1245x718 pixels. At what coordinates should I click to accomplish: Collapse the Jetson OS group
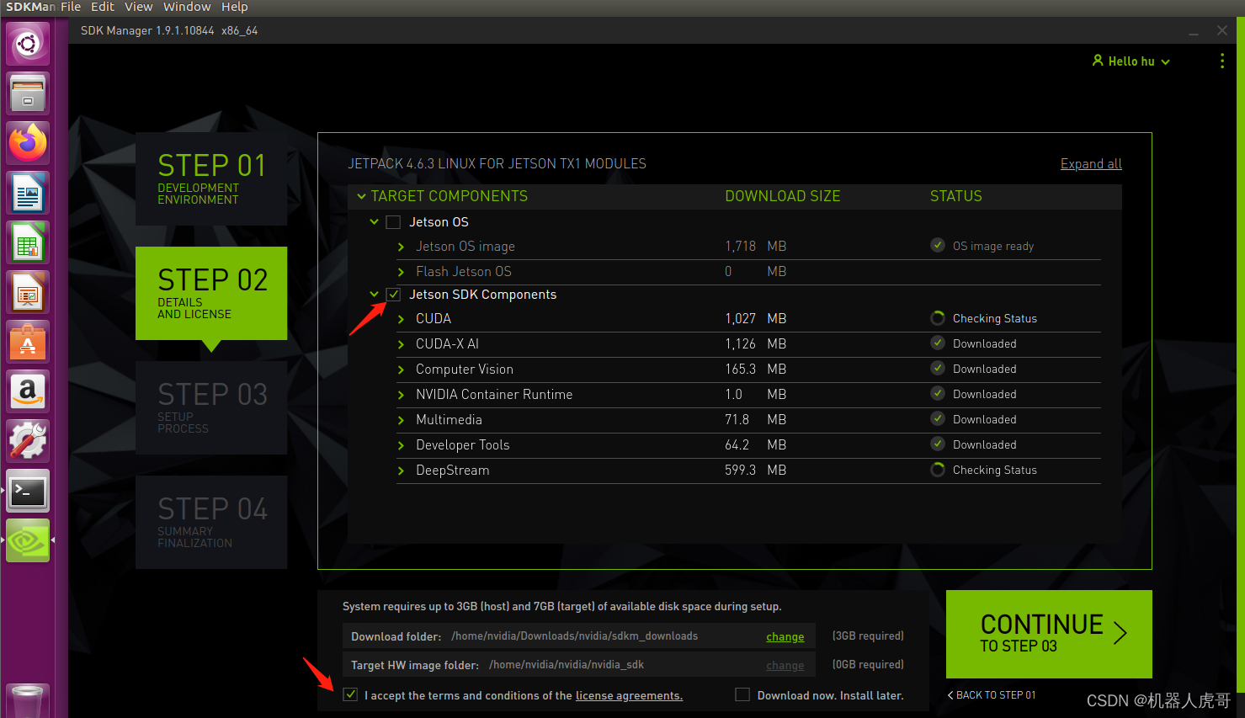(x=374, y=222)
